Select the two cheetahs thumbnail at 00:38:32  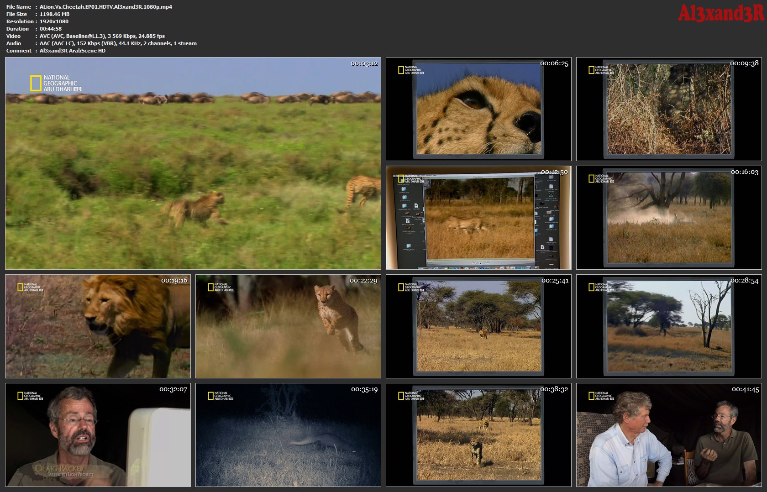478,434
